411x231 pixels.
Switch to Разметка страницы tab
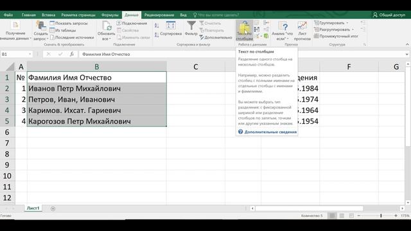[78, 15]
